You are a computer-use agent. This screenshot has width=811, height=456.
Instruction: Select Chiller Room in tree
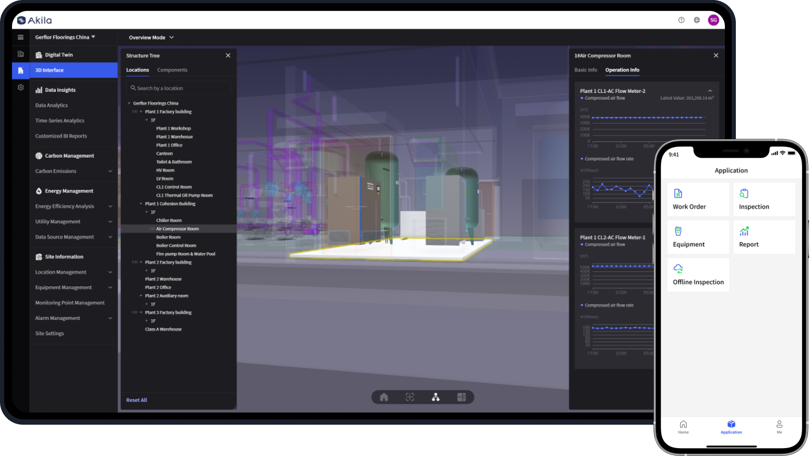point(169,221)
